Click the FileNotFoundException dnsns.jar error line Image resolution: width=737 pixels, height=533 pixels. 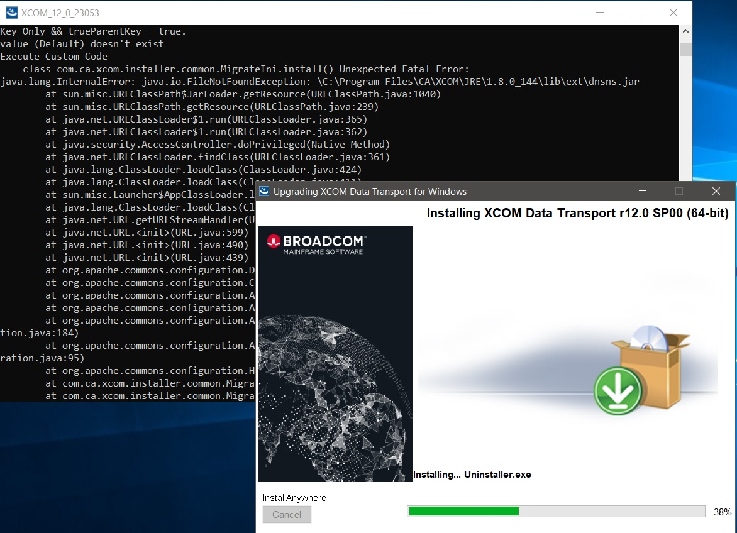pos(319,82)
